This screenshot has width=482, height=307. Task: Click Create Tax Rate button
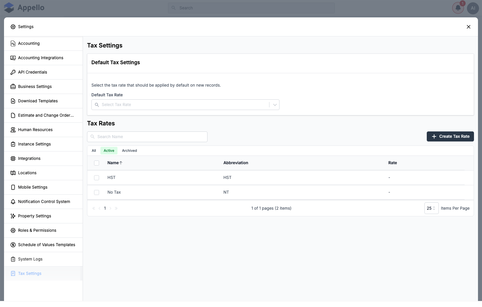pos(450,136)
